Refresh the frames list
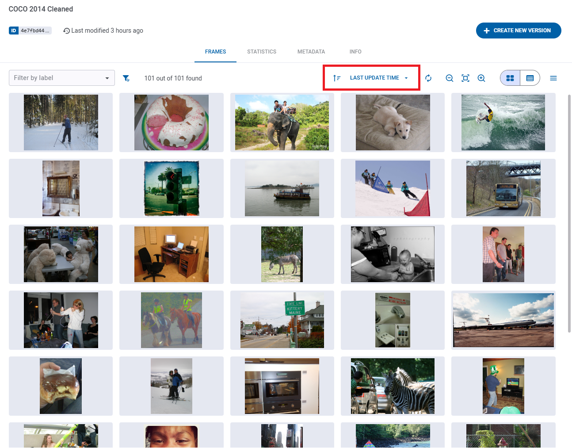This screenshot has height=448, width=572. pos(428,78)
